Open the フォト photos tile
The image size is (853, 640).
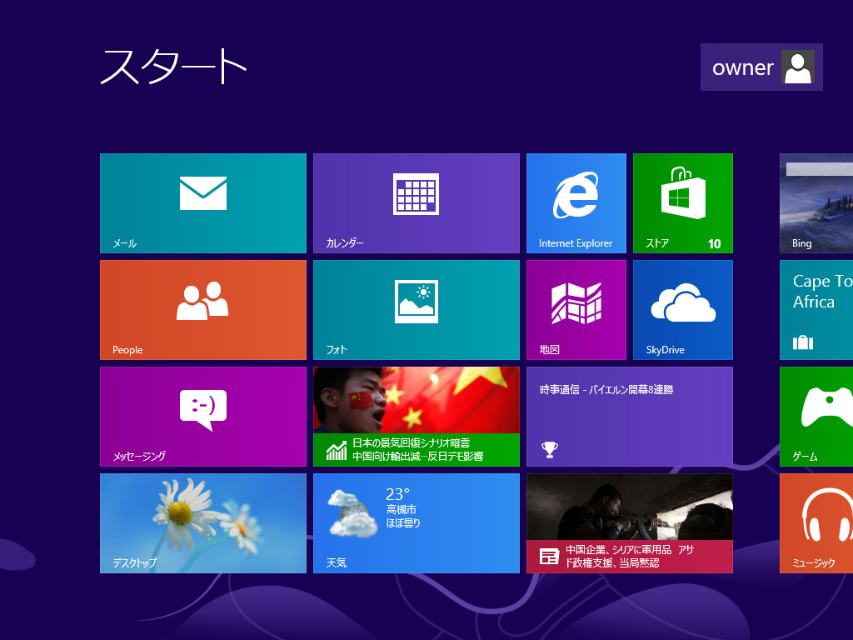click(417, 310)
